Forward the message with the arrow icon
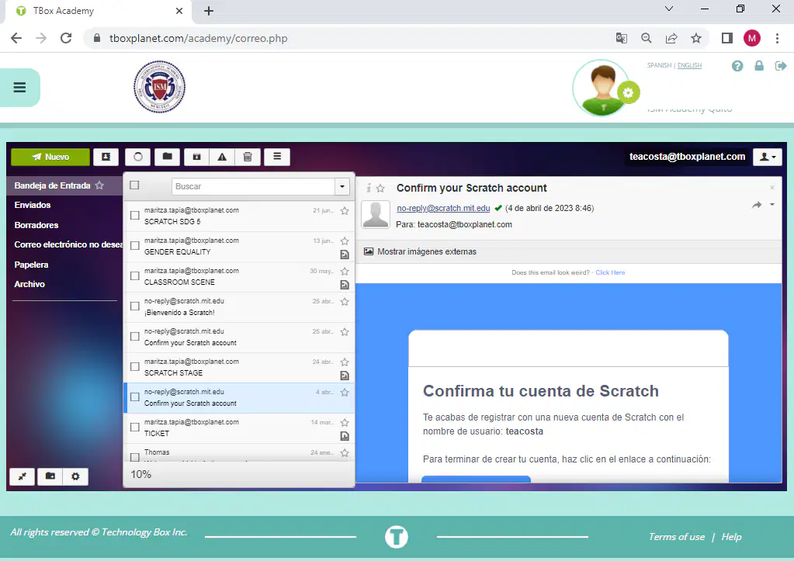The image size is (794, 561). tap(757, 205)
